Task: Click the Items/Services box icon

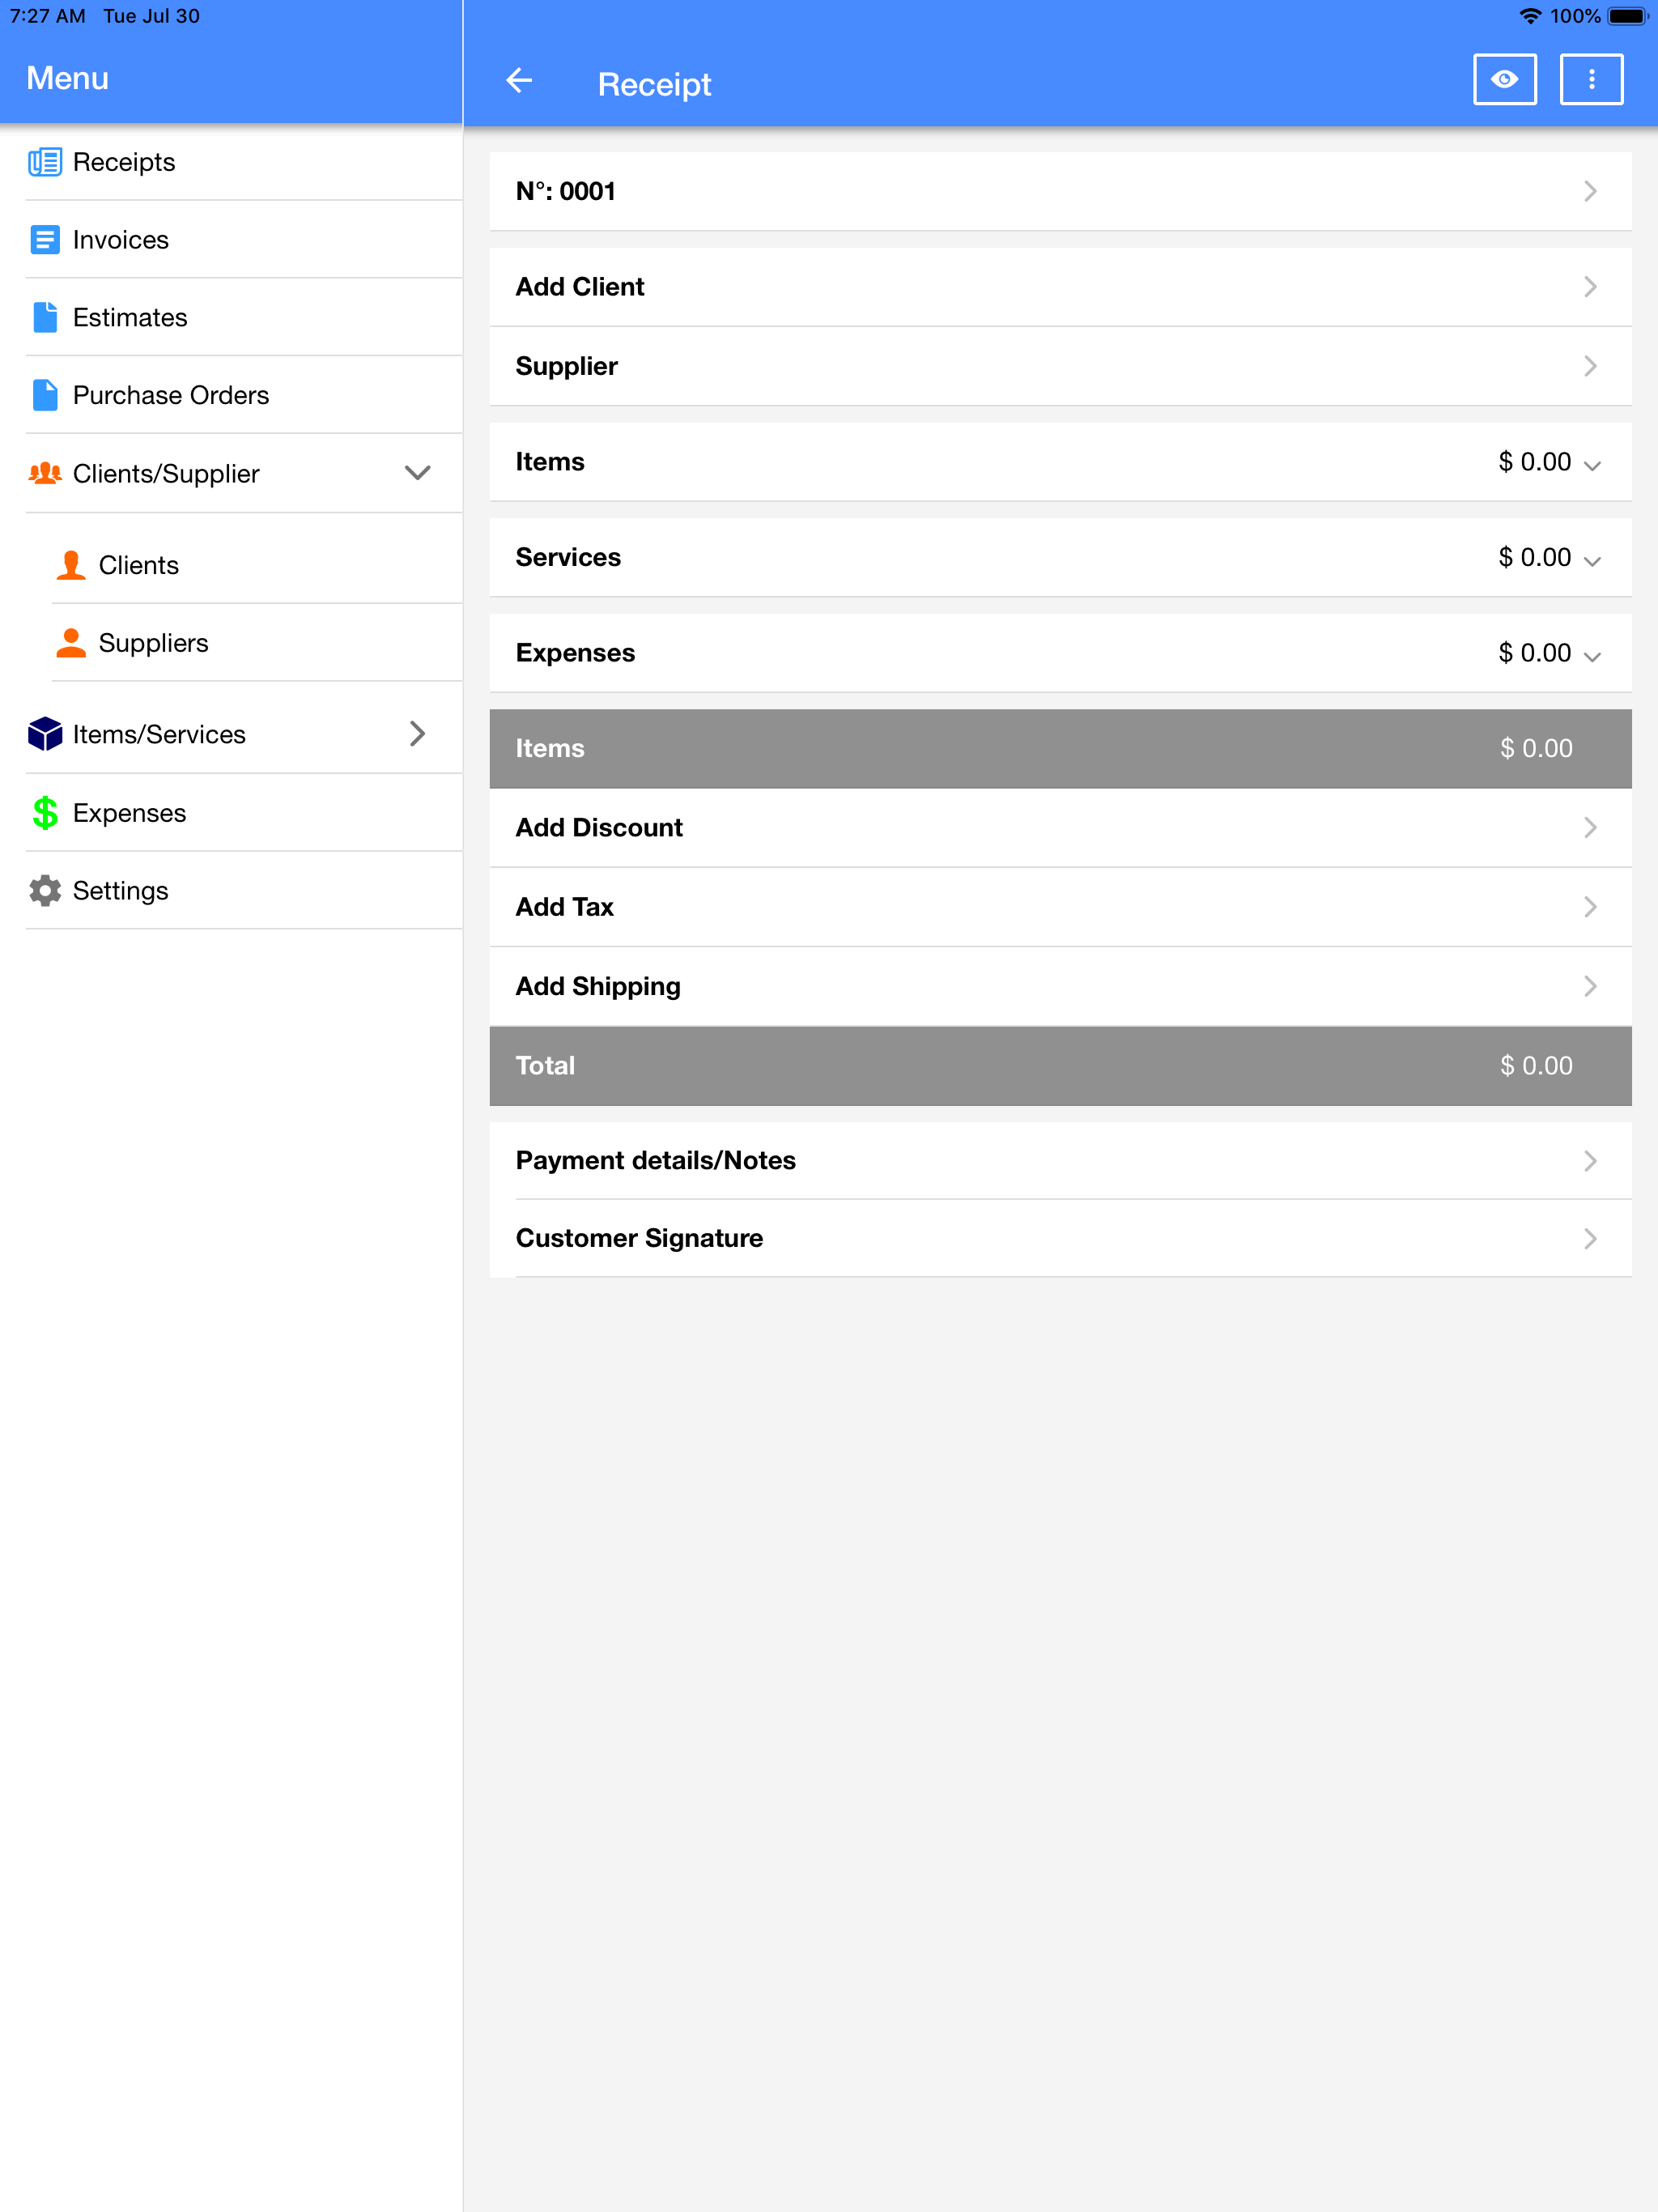Action: (x=45, y=734)
